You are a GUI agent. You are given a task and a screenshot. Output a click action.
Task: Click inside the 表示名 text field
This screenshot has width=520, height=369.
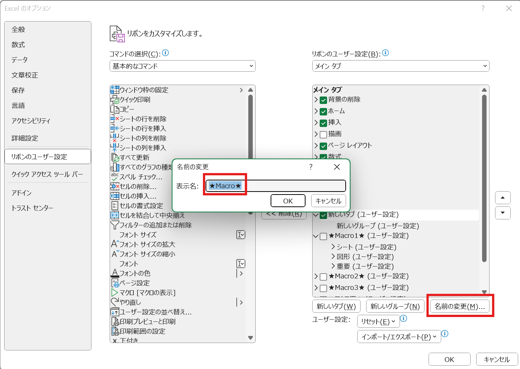[x=275, y=186]
